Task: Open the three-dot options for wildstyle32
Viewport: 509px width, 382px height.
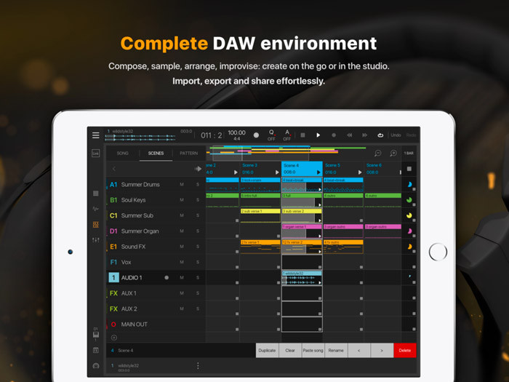Action: coord(197,365)
